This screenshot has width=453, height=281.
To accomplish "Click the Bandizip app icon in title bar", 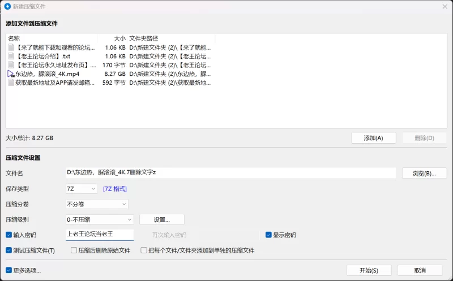I will (7, 6).
